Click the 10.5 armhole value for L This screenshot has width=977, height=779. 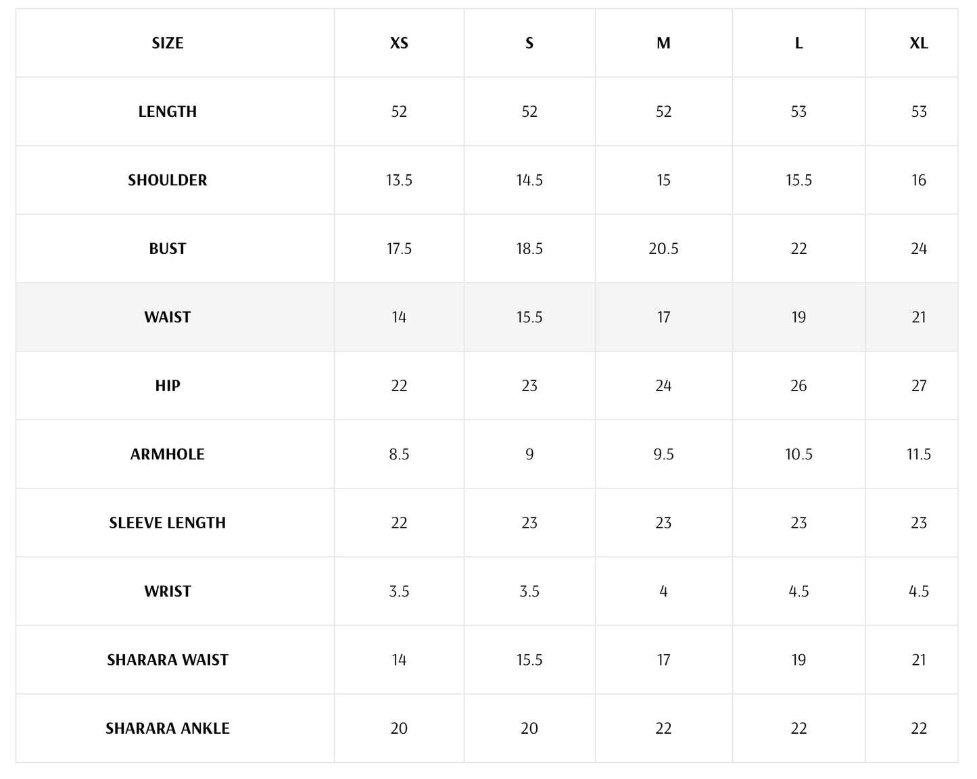[799, 455]
